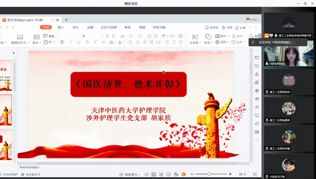Expand the 版式 layout dropdown
316x179 pixels.
click(x=40, y=43)
